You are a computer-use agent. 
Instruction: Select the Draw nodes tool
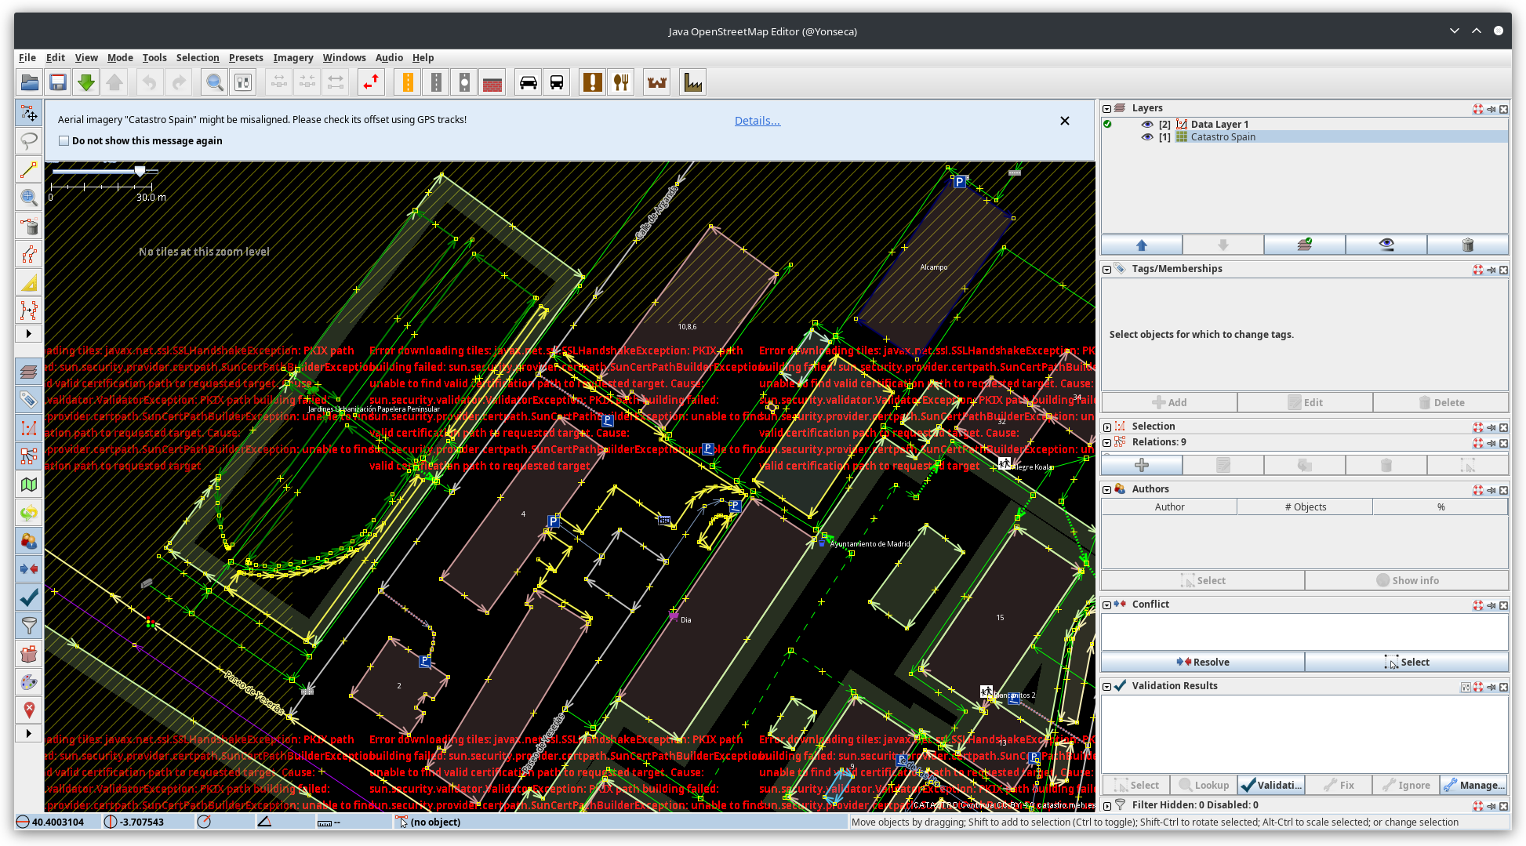[29, 169]
